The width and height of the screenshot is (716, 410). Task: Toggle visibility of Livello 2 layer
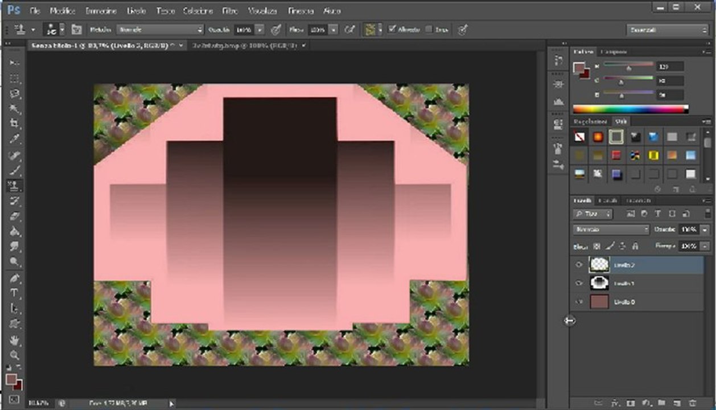point(579,265)
